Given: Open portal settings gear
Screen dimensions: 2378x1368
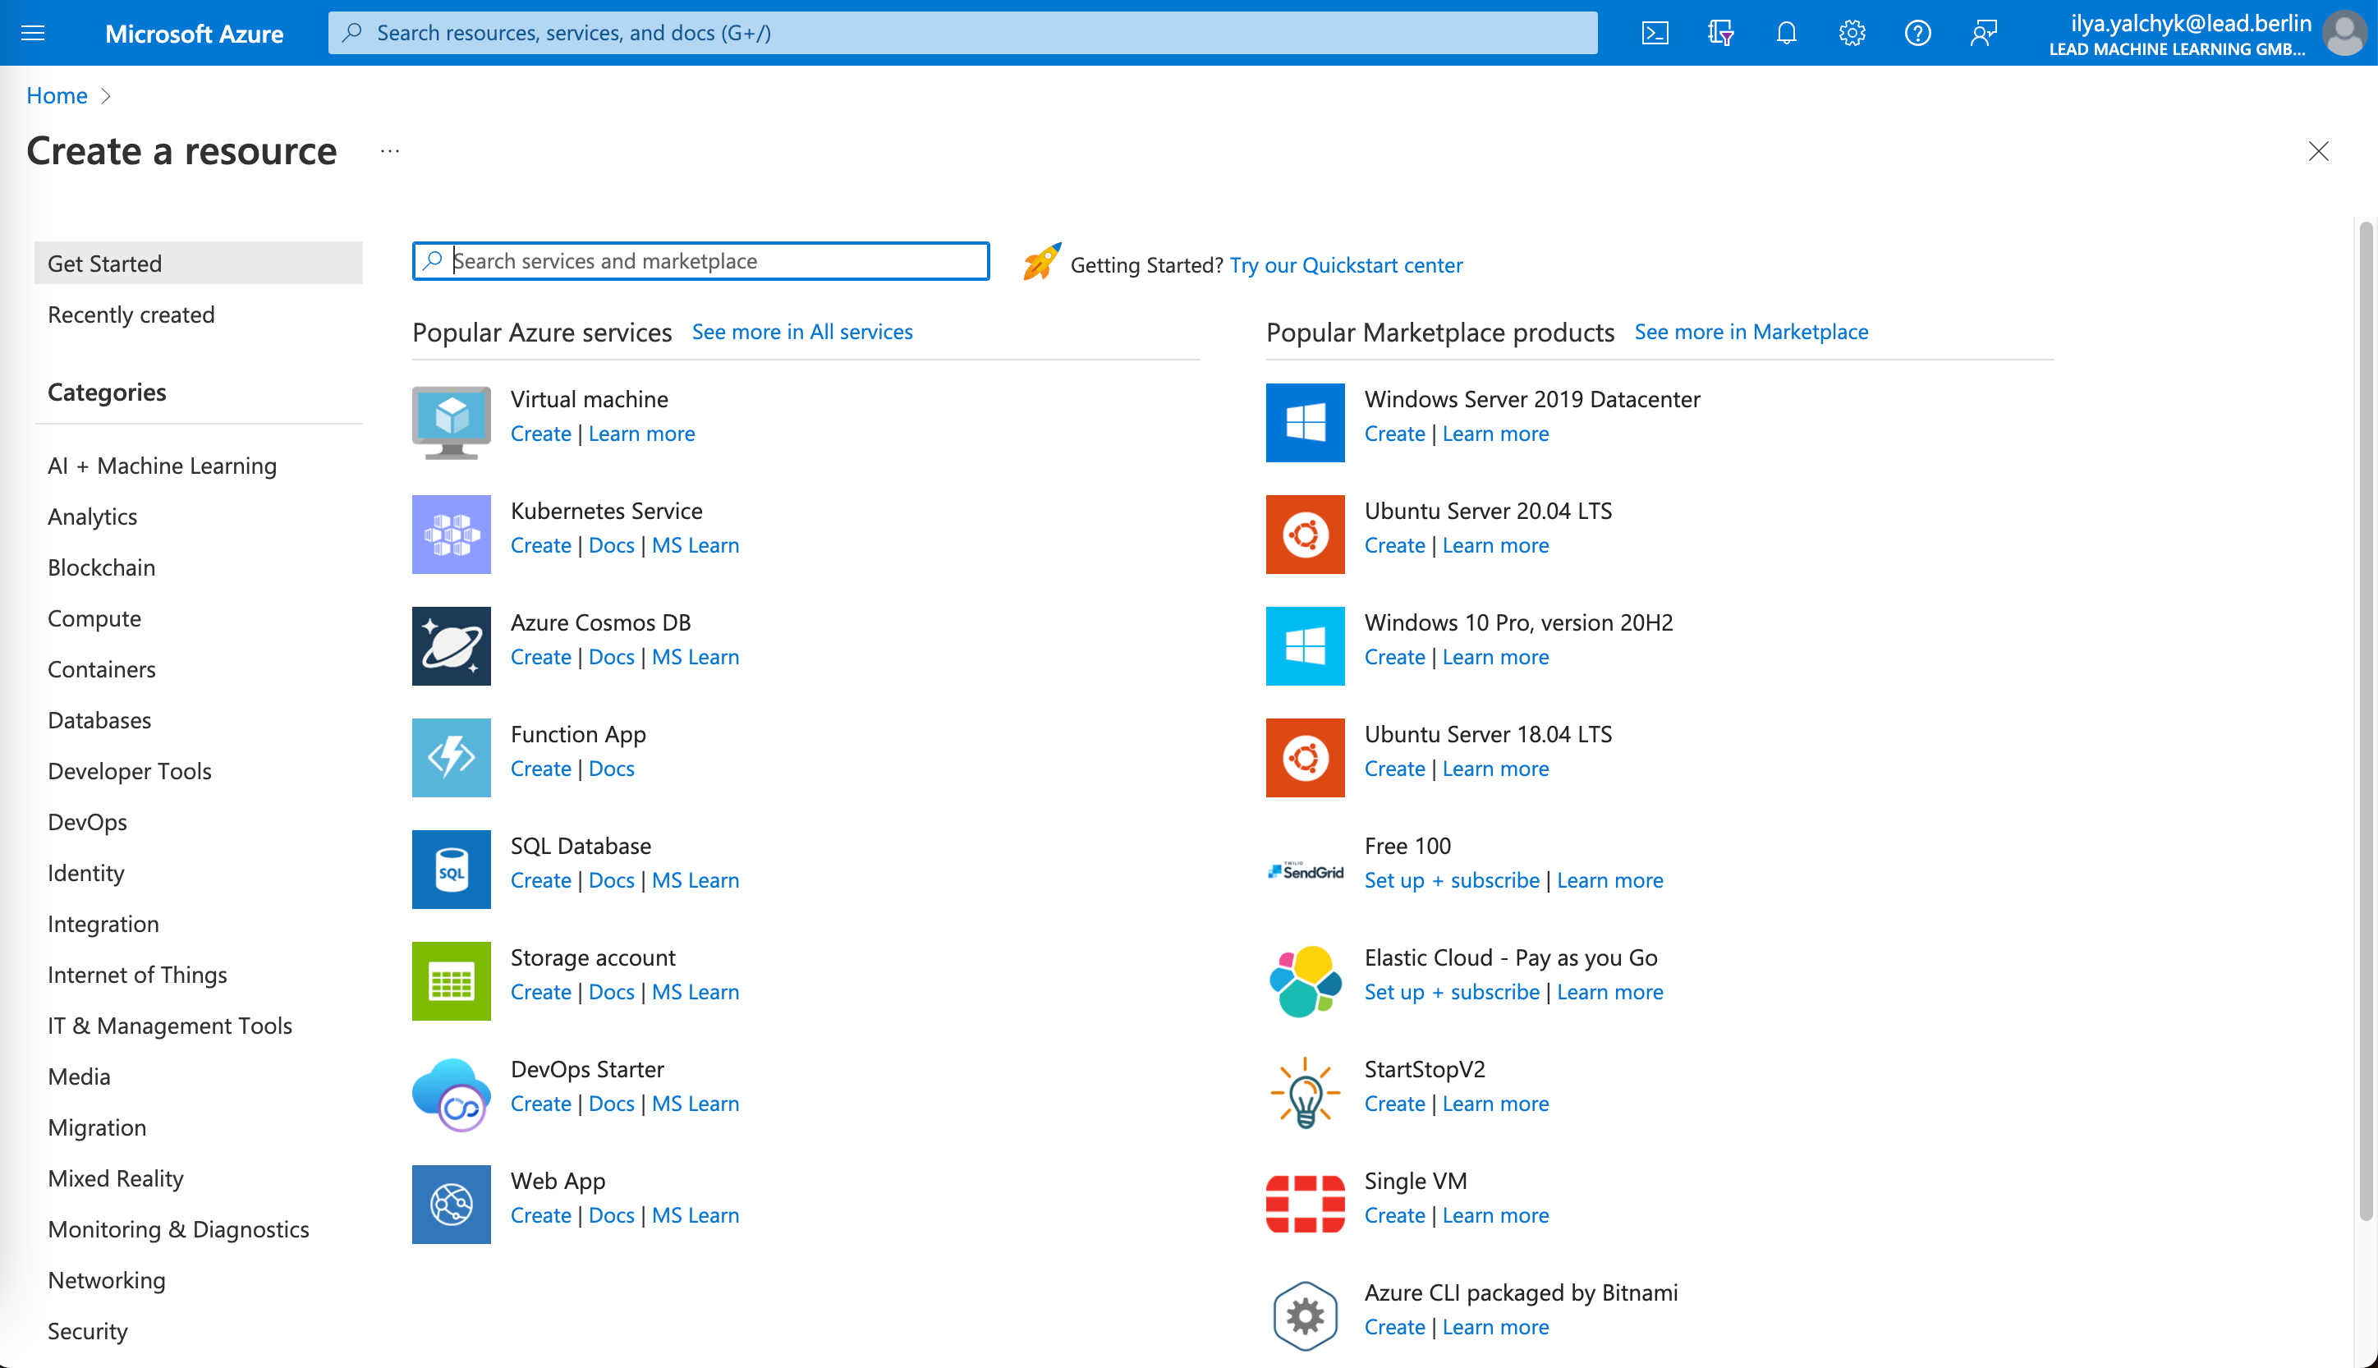Looking at the screenshot, I should coord(1851,33).
